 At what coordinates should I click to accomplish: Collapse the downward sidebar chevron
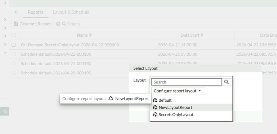click(x=5, y=53)
